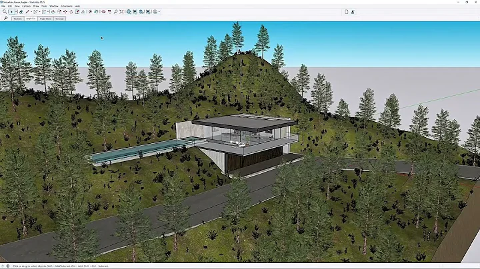Image resolution: width=480 pixels, height=269 pixels.
Task: Select the Line pencil tool
Action: [x=27, y=11]
